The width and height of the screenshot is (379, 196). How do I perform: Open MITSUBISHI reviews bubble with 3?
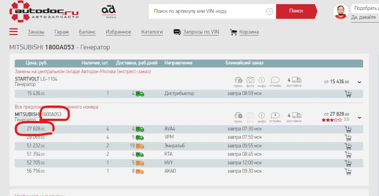(x=275, y=116)
